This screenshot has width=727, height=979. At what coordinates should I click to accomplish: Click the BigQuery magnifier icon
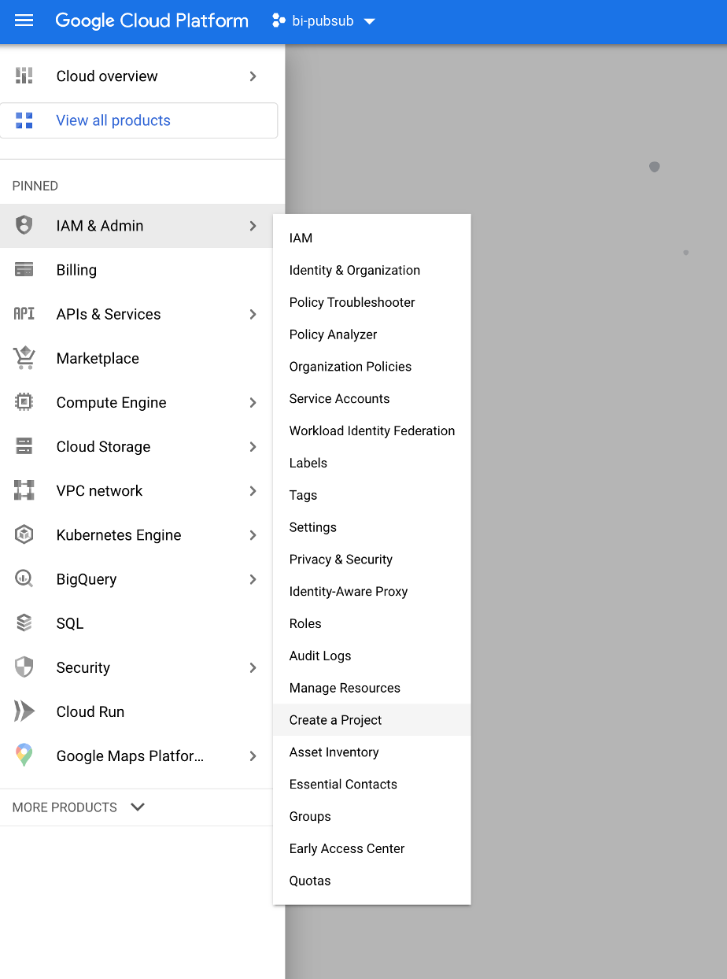click(x=24, y=578)
